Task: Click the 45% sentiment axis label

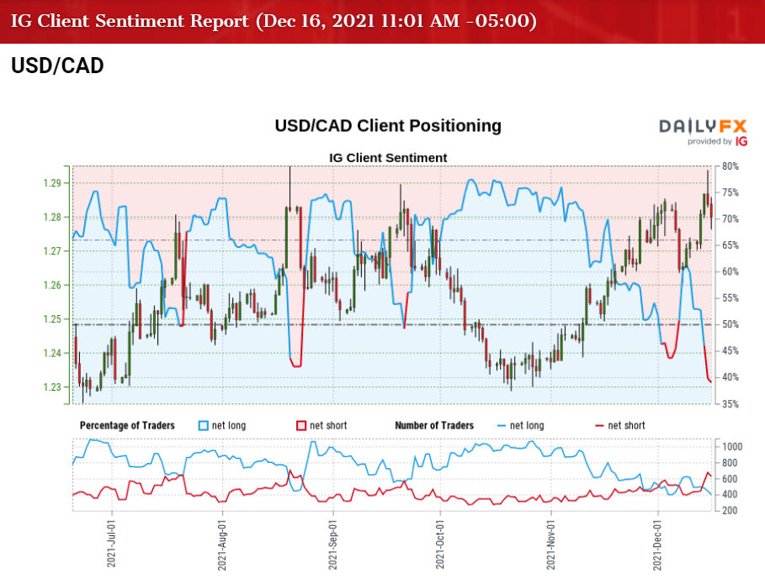Action: pos(730,350)
